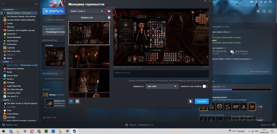Collapse the ИЮНЬ library section
Viewport: 277px width, 134px height.
click(1, 100)
